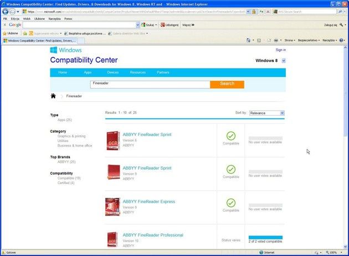Click the browser Forward arrow button
The width and height of the screenshot is (349, 256).
tap(12, 12)
